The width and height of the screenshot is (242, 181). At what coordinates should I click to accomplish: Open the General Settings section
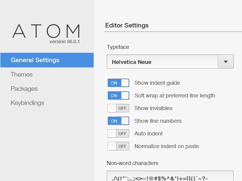pos(47,60)
